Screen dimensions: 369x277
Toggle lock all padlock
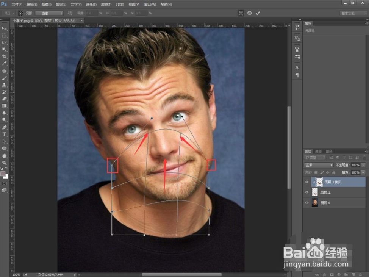click(334, 172)
